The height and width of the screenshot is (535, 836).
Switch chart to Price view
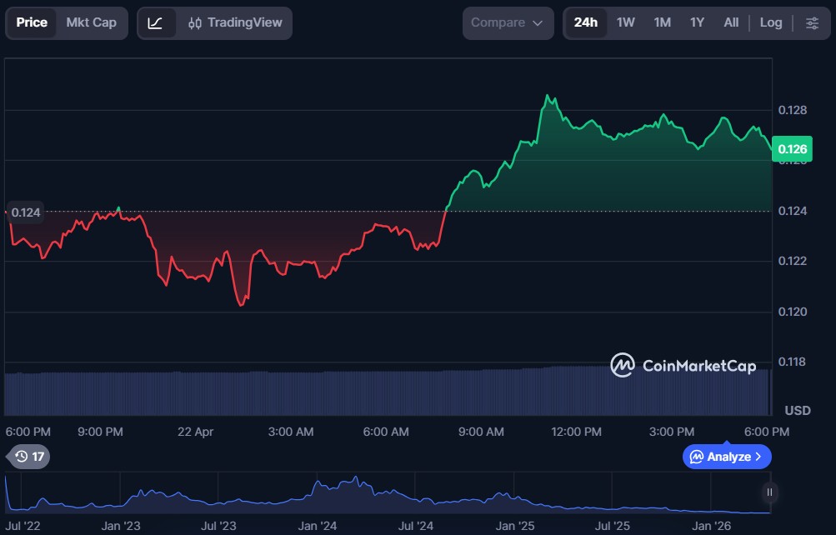pos(33,23)
